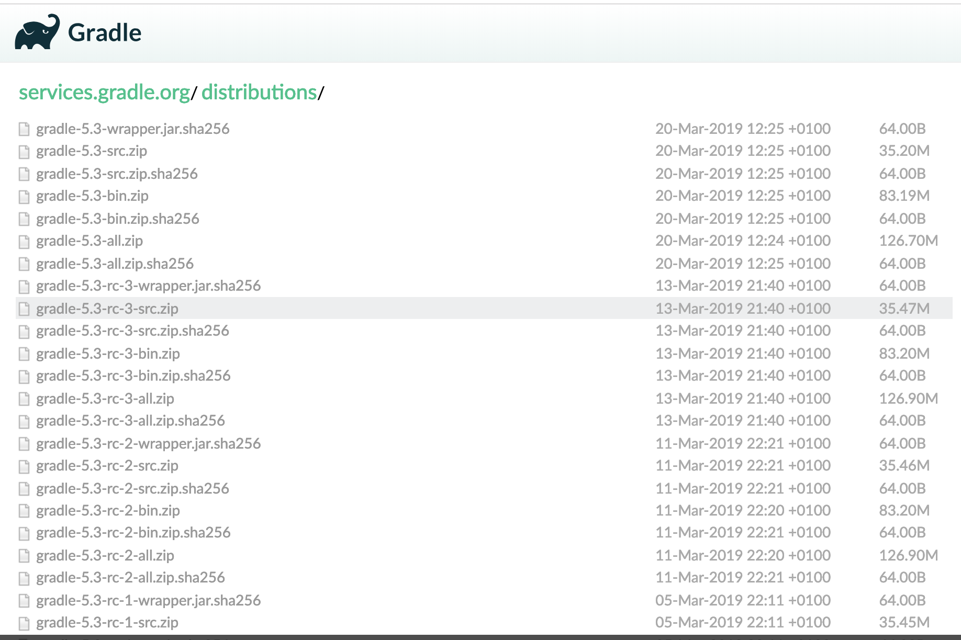
Task: Download gradle-5.3-rc-2-src.zip
Action: (x=107, y=466)
